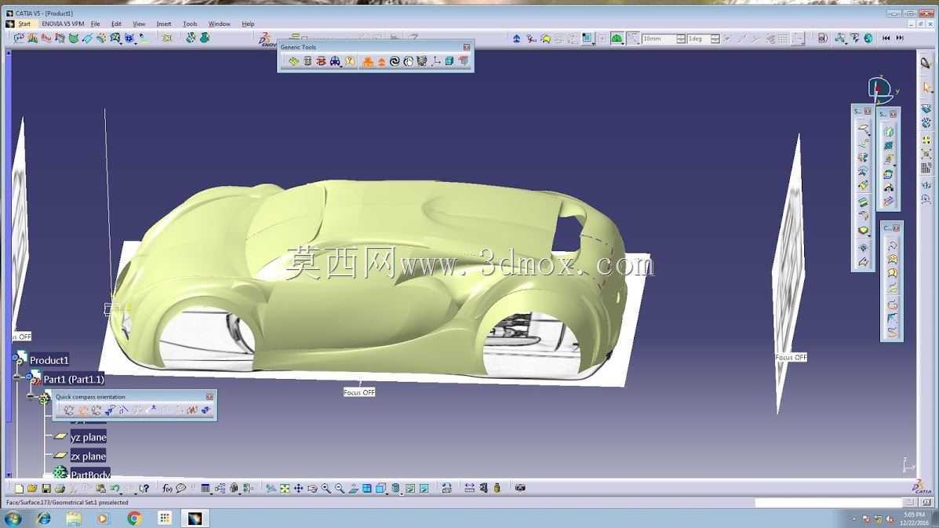Close the Quick compass orientation toolbar
Screen dimensions: 939x528
[209, 397]
